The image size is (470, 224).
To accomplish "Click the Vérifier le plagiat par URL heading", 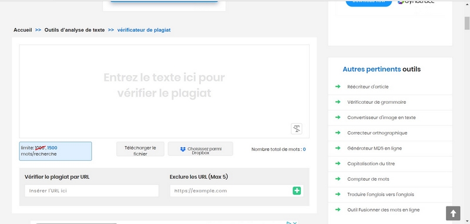I will (57, 177).
